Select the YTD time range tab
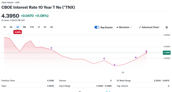Image resolution: width=172 pixels, height=92 pixels. (x=32, y=27)
